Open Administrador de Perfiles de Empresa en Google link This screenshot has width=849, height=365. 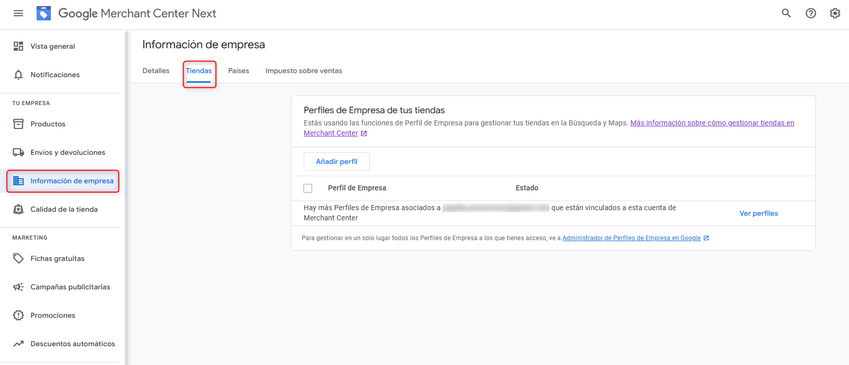631,238
